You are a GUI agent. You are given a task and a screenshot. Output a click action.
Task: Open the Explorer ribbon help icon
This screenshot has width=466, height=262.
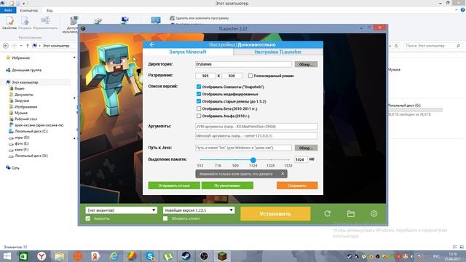(x=463, y=10)
